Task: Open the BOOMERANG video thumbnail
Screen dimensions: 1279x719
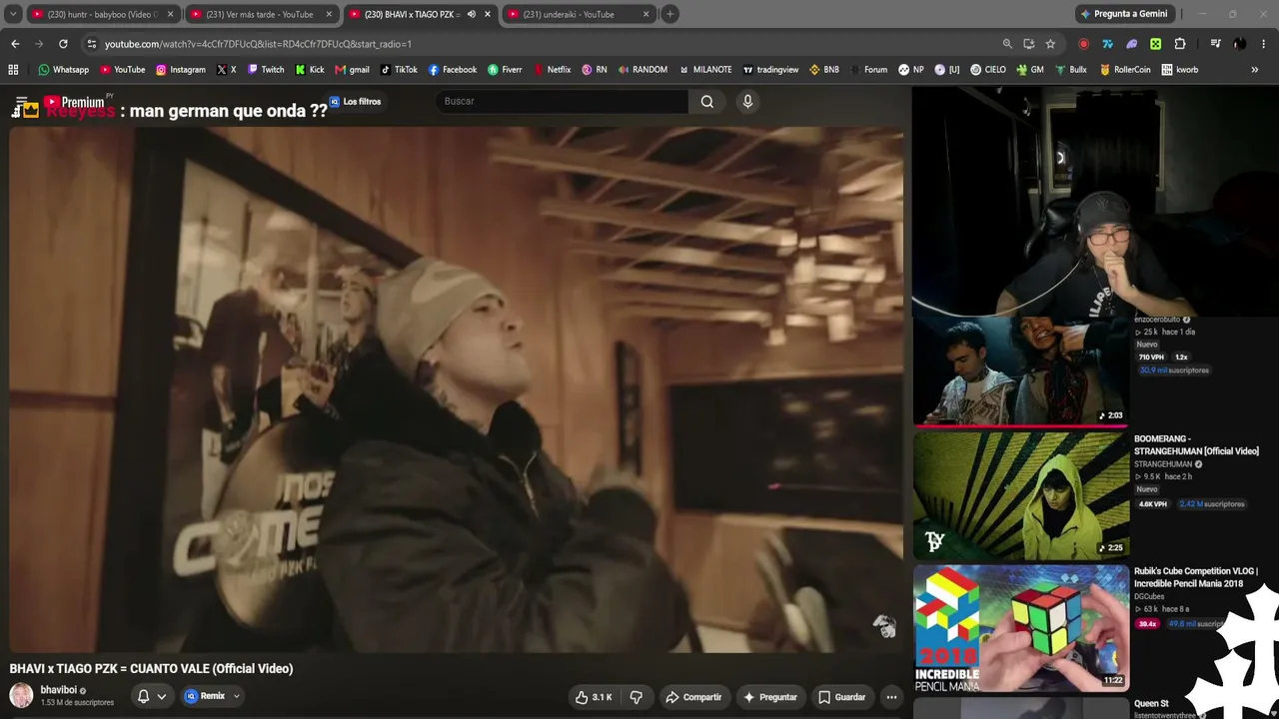Action: 1021,495
